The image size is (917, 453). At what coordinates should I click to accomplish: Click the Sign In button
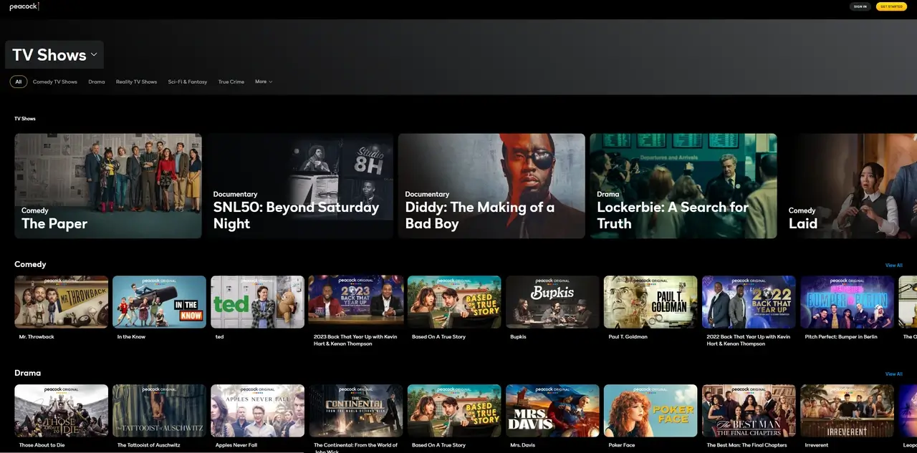[860, 6]
